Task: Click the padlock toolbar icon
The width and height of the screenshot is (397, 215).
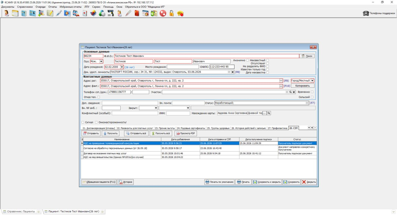Action: 171,13
